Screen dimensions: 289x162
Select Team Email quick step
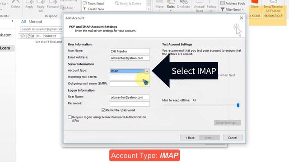tap(93, 4)
